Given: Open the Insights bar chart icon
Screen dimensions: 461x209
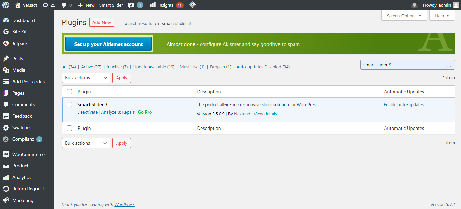Looking at the screenshot, I should [x=153, y=5].
